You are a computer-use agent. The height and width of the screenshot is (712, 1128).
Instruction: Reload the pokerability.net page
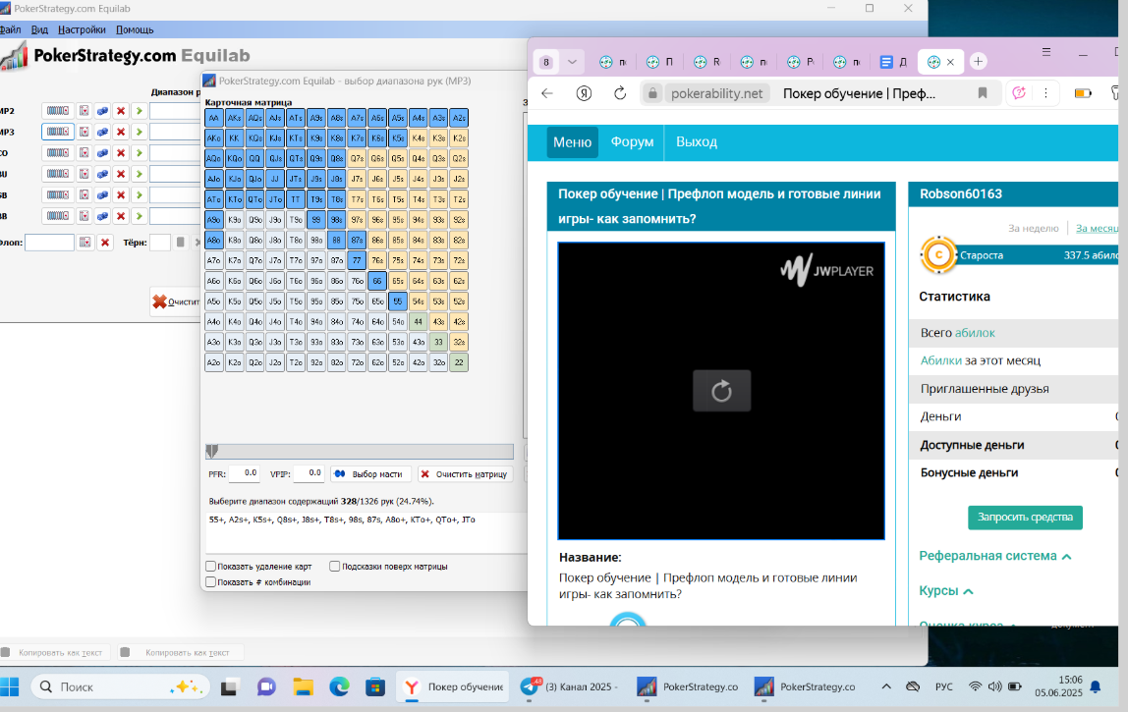tap(619, 93)
